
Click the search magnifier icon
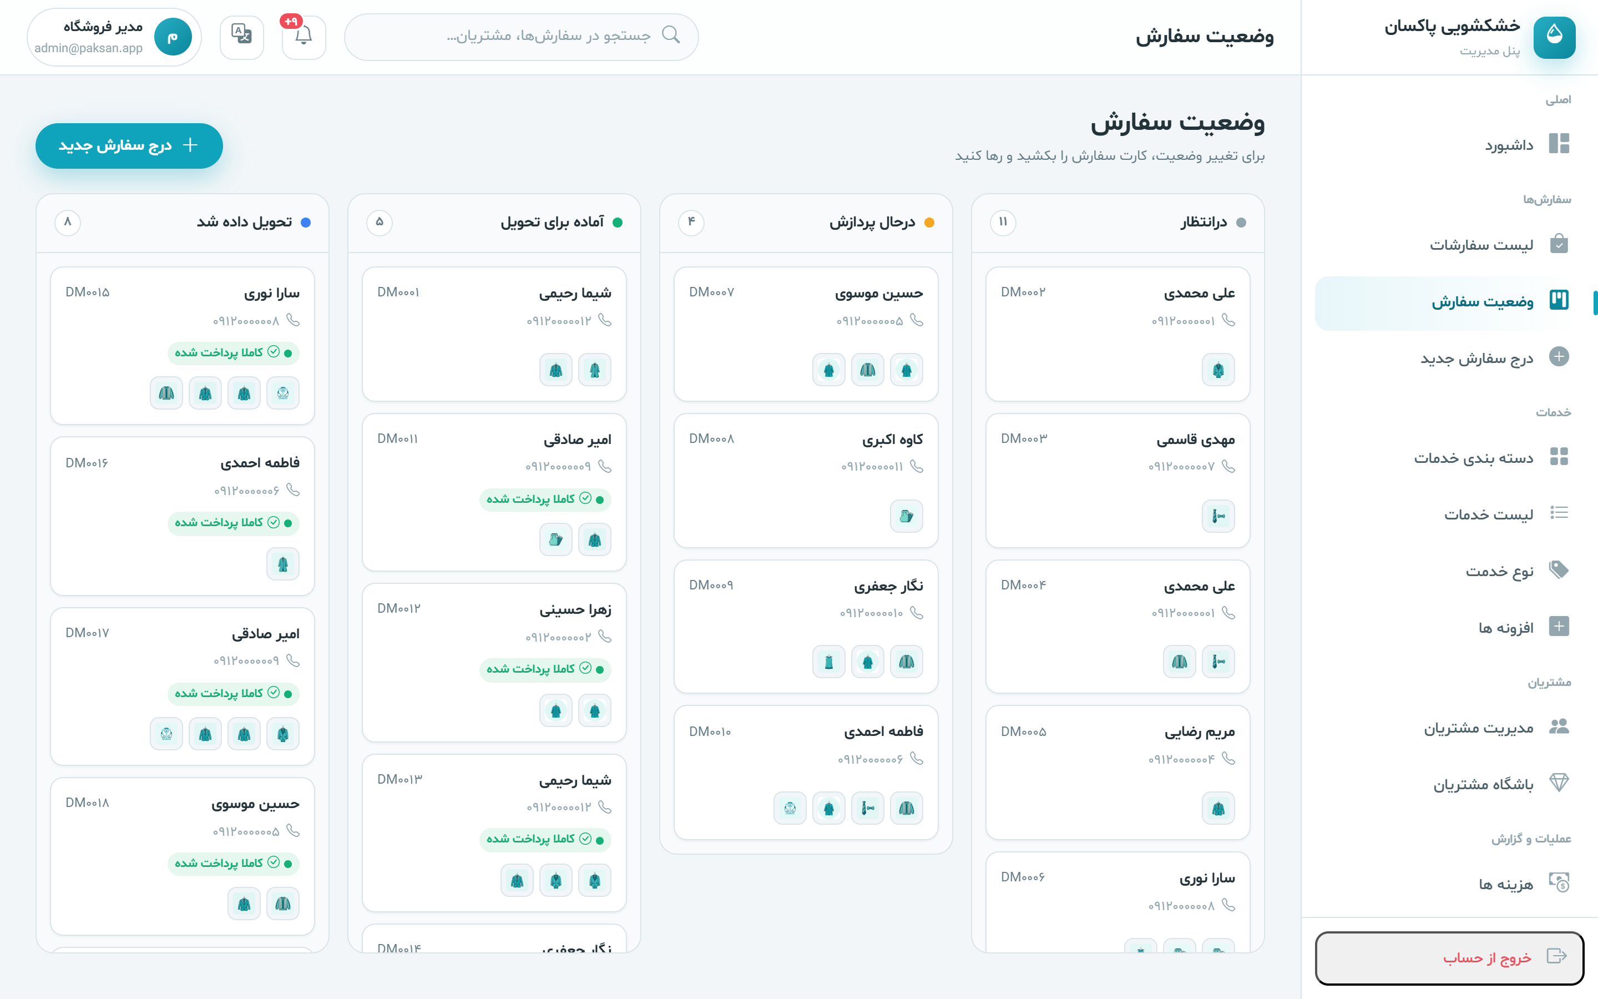tap(671, 34)
